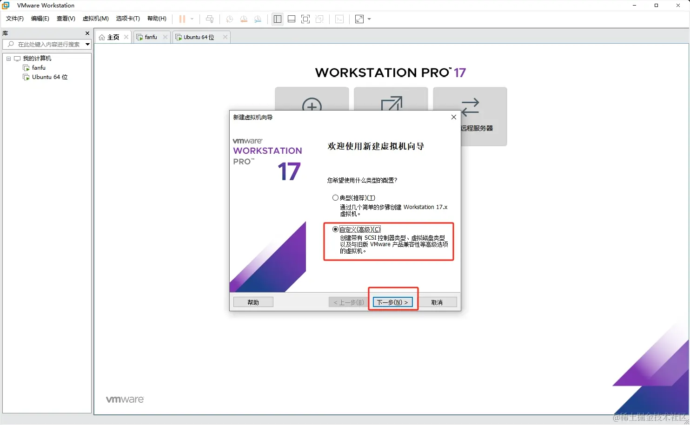
Task: Click the 下一步(N) button
Action: [392, 302]
